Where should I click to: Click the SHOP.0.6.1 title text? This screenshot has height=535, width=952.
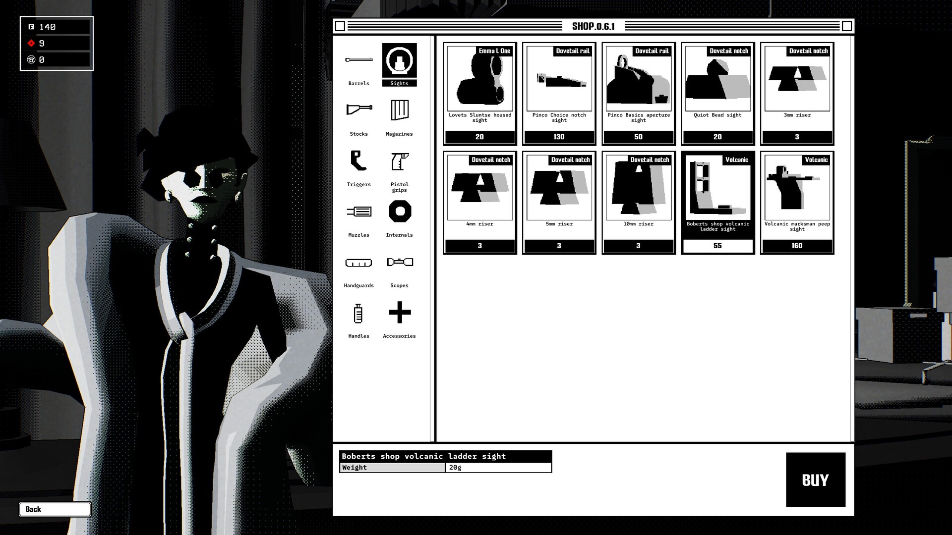[x=594, y=26]
